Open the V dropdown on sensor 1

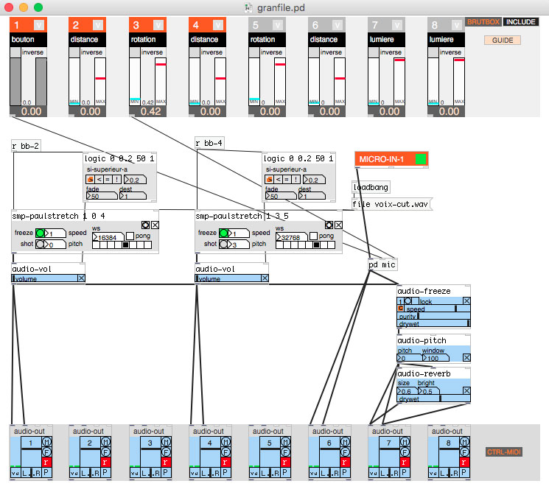point(39,25)
